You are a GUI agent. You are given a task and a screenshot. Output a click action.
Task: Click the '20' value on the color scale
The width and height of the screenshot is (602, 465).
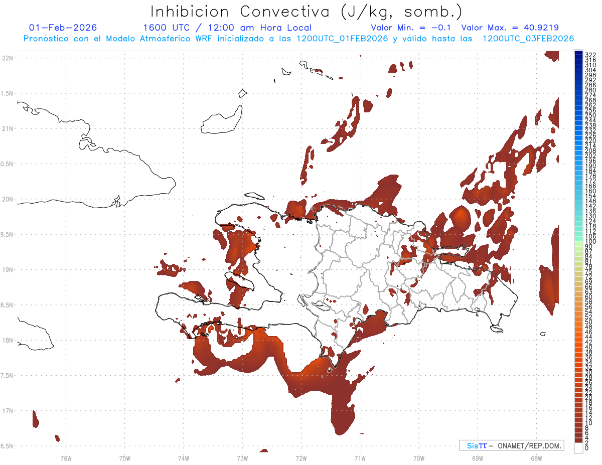[589, 397]
